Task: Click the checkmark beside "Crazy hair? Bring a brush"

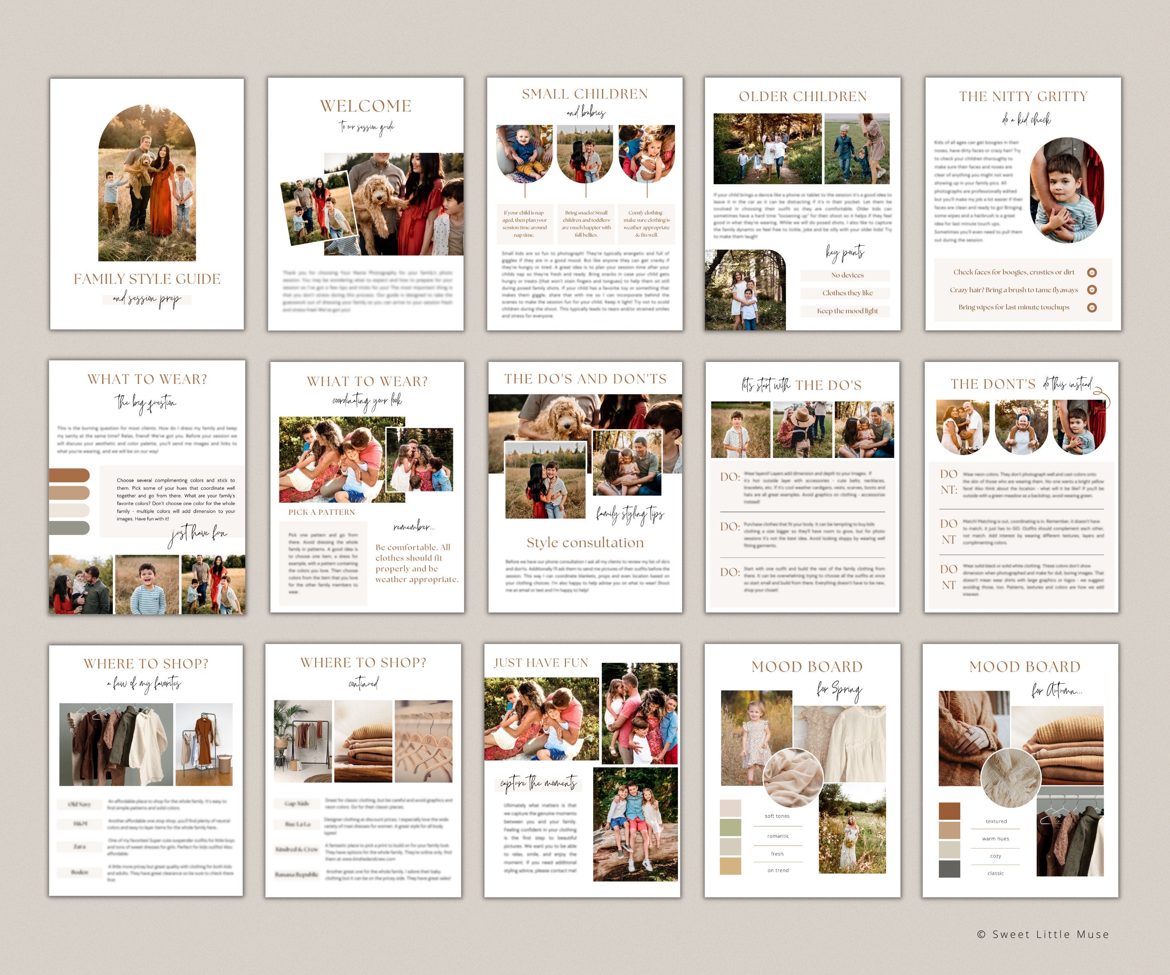Action: click(x=1092, y=290)
